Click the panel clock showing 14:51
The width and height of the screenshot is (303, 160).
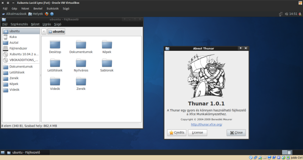(293, 14)
